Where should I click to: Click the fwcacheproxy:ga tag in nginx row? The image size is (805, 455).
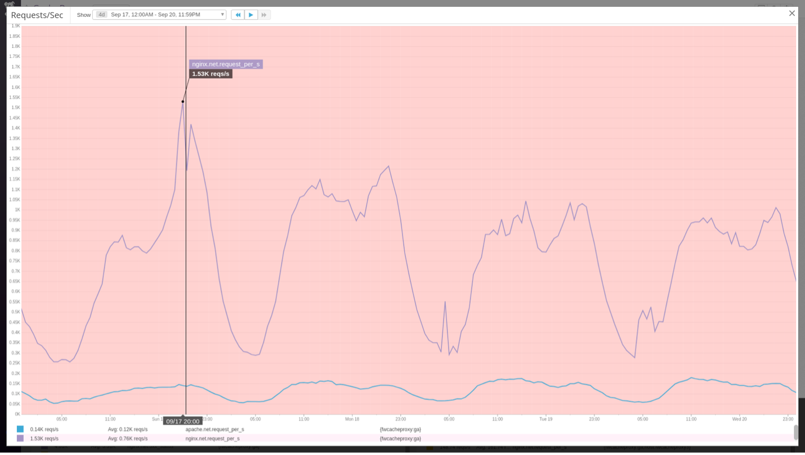pyautogui.click(x=400, y=438)
